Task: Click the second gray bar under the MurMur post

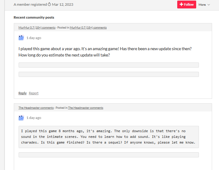Action: pyautogui.click(x=108, y=74)
